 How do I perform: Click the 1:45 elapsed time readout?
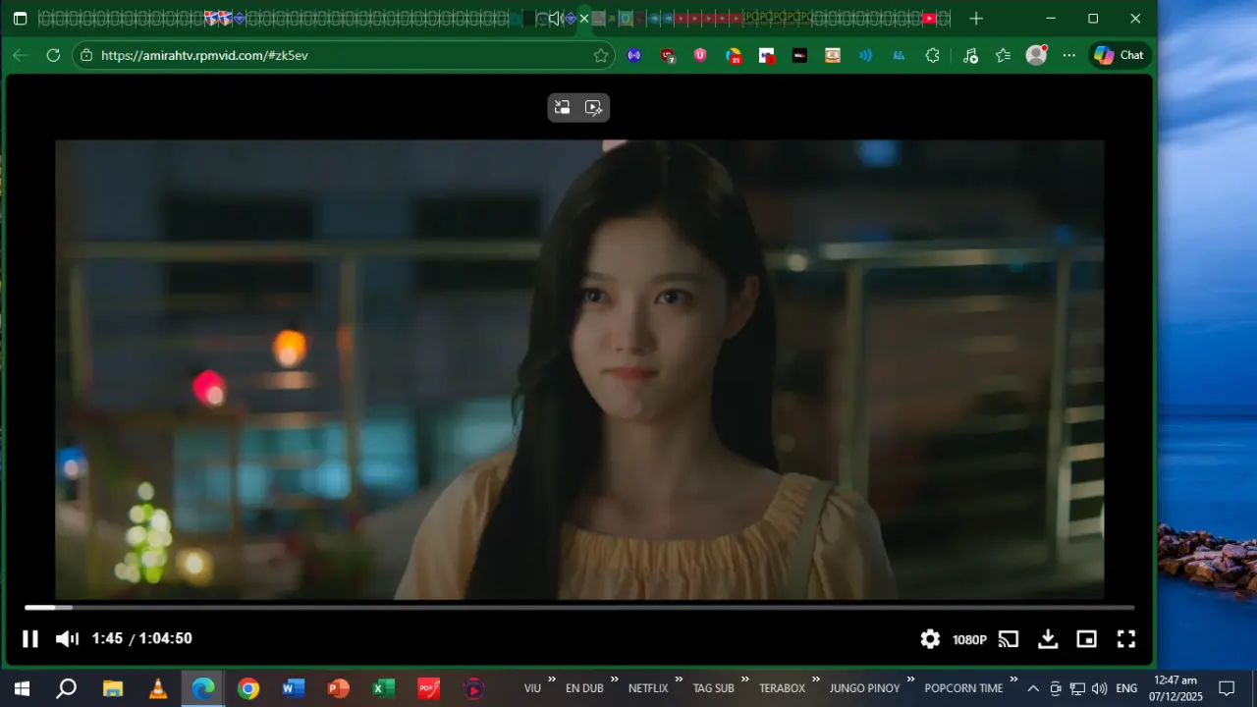[107, 638]
